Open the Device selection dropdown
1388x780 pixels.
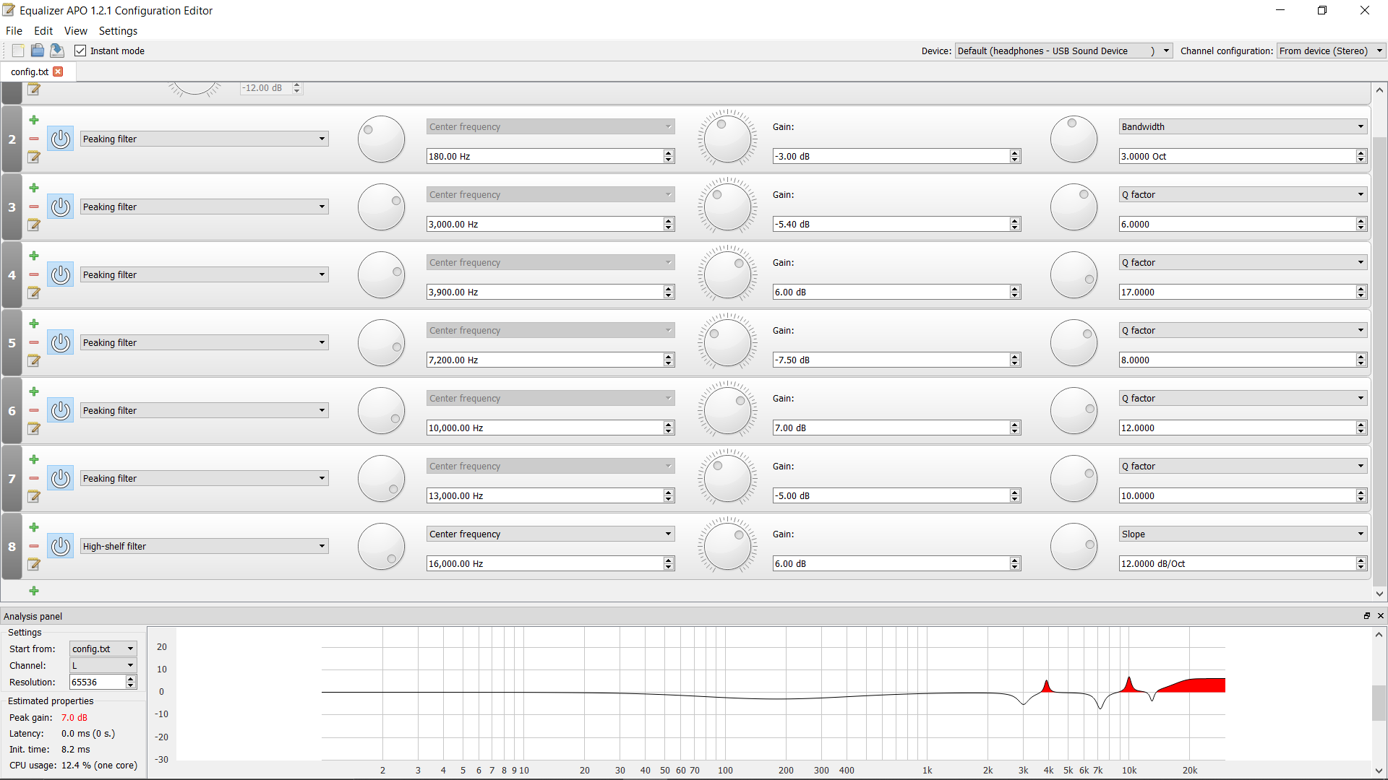coord(1063,51)
